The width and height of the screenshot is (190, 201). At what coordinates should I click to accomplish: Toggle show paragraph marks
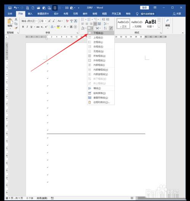(x=111, y=28)
